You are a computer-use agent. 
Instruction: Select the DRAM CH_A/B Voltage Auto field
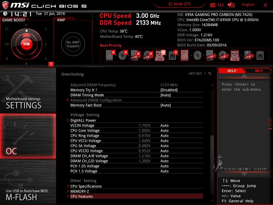tap(165, 156)
